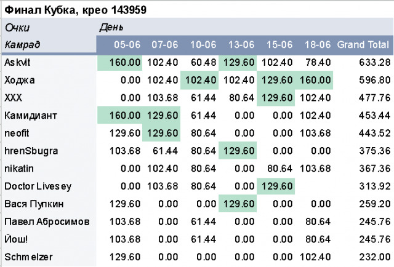This screenshot has width=394, height=267.
Task: Click the 15-06 column header
Action: click(x=279, y=45)
